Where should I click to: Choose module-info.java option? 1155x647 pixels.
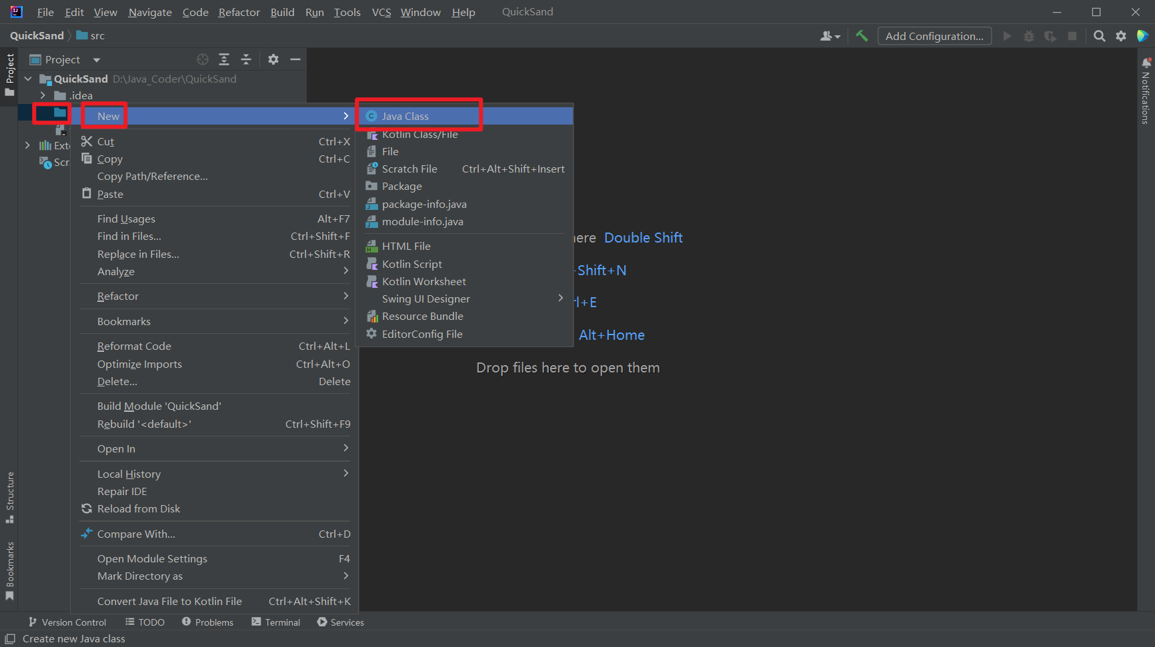[x=465, y=221]
